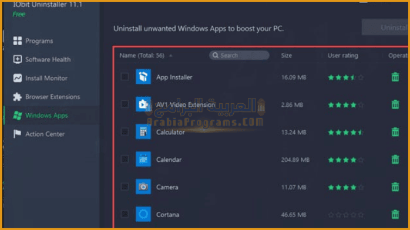Click the Software Health icon
This screenshot has width=410, height=230.
click(x=18, y=59)
